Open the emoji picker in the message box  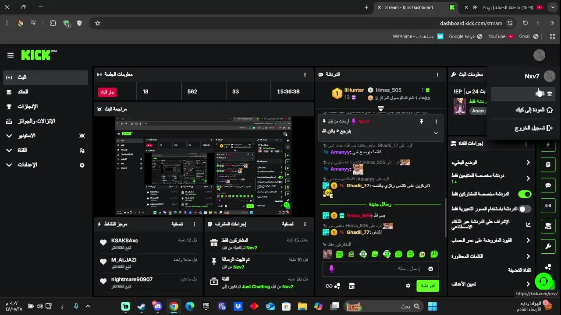pos(430,269)
